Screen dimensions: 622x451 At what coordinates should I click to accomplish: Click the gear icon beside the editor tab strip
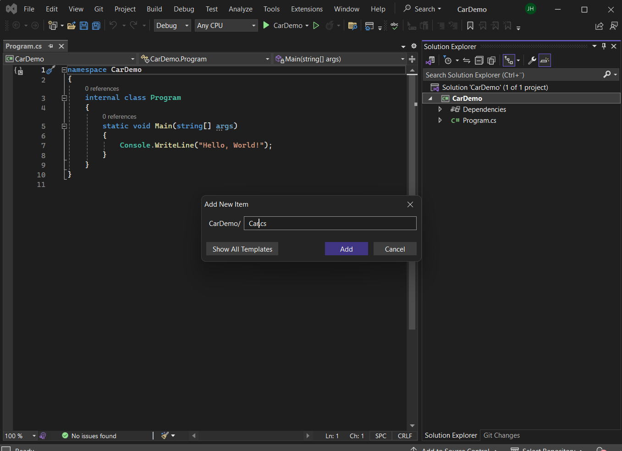click(414, 46)
